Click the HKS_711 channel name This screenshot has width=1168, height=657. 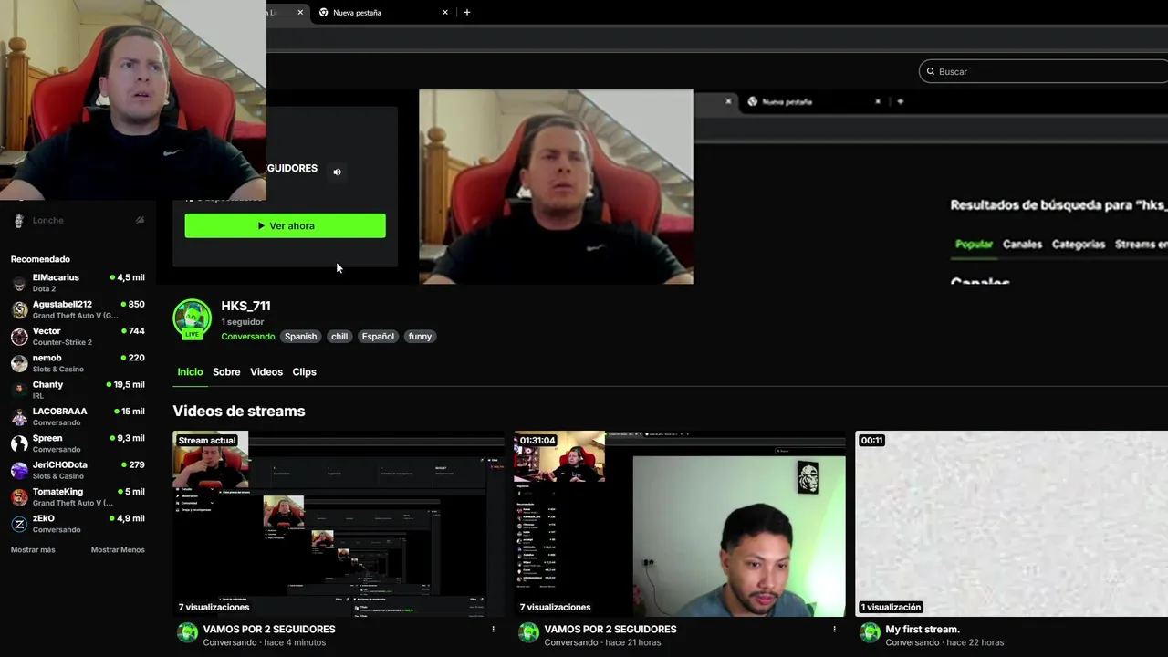[245, 306]
